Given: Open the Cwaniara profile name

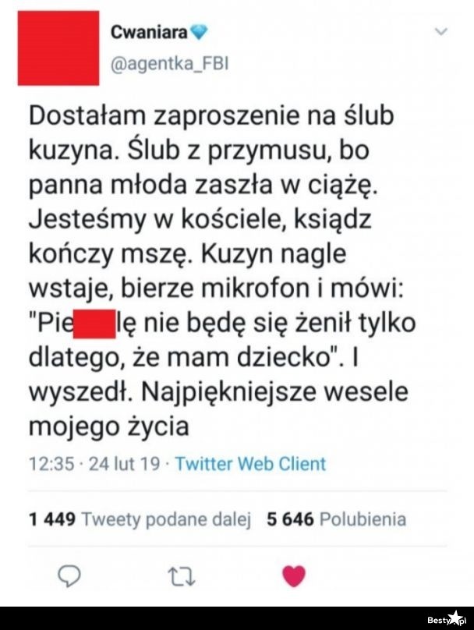Looking at the screenshot, I should pyautogui.click(x=149, y=32).
